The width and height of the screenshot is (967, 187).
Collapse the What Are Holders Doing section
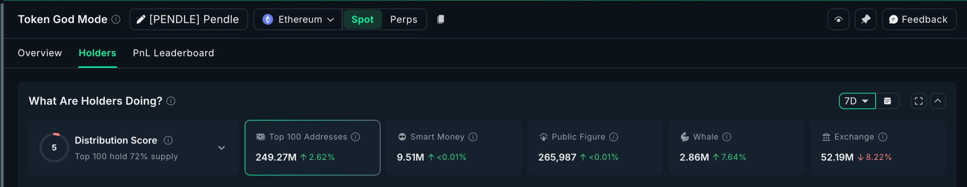click(x=938, y=101)
